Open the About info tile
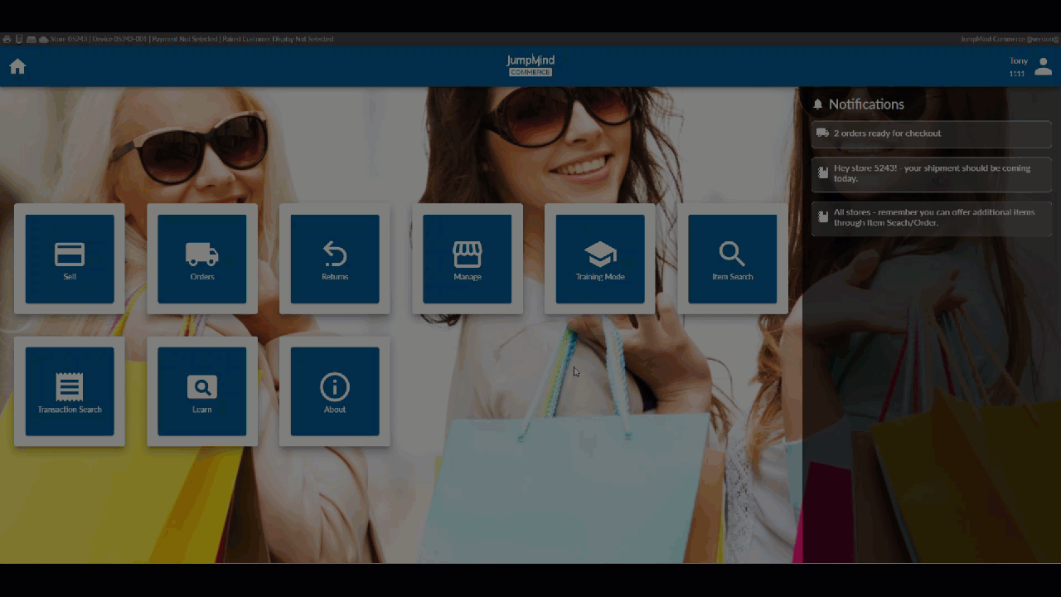Screen dimensions: 1061x597 (x=335, y=391)
